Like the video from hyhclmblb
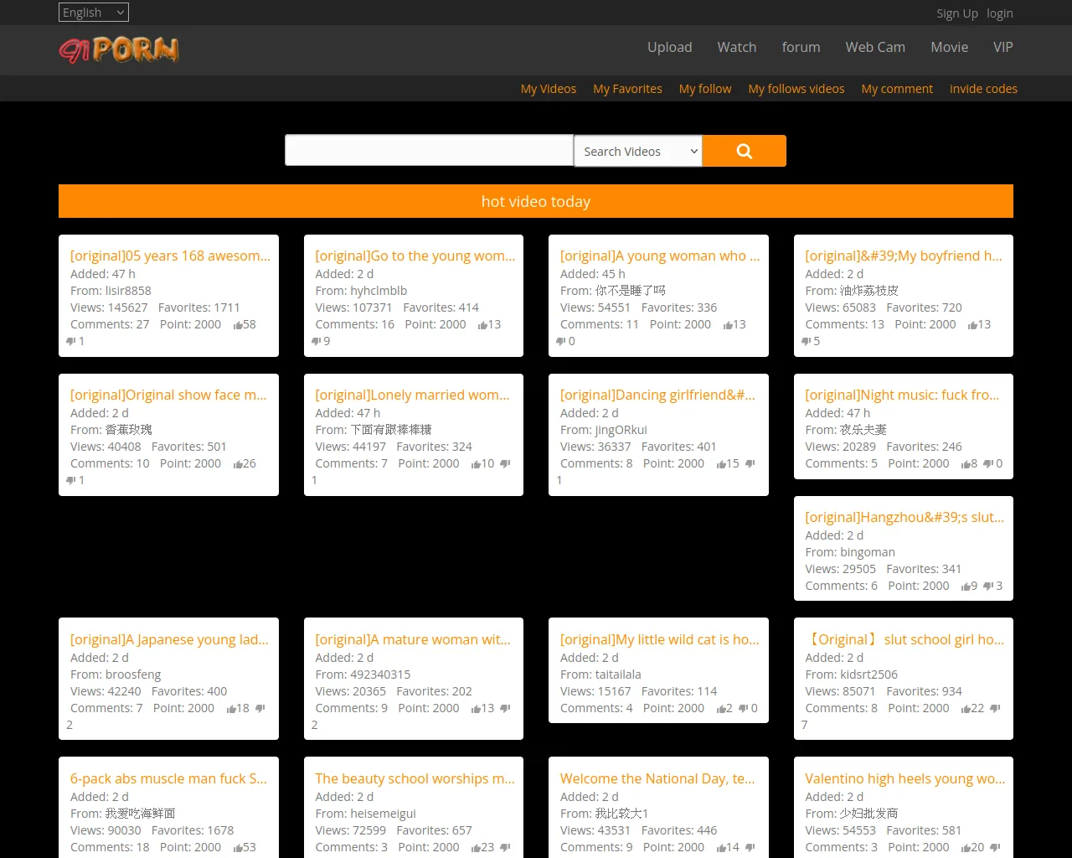The image size is (1072, 858). [x=482, y=325]
